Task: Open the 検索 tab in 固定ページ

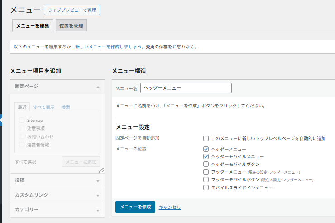Action: tap(66, 107)
